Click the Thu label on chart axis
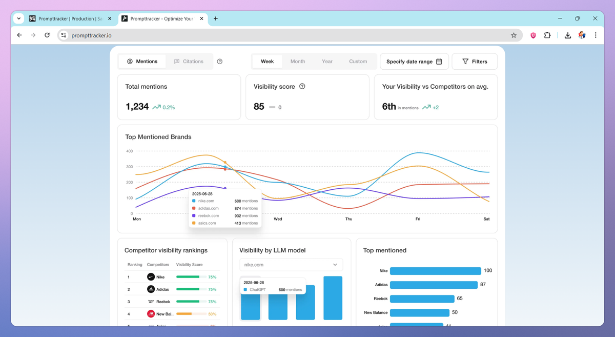Viewport: 615px width, 337px height. [x=348, y=219]
